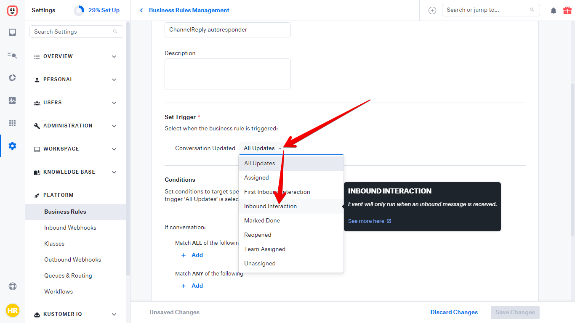Click the Kustomer IQ robot icon
The width and height of the screenshot is (575, 323).
coord(37,314)
